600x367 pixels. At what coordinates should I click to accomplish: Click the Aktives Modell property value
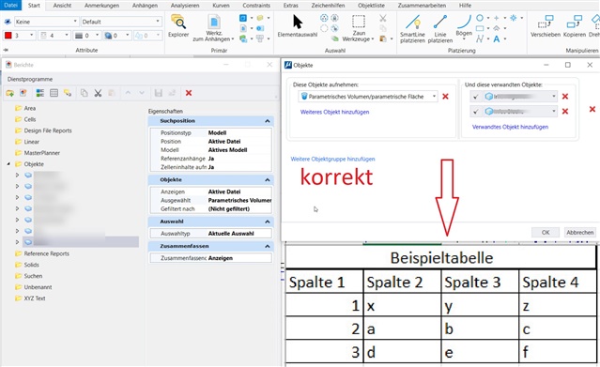[227, 150]
